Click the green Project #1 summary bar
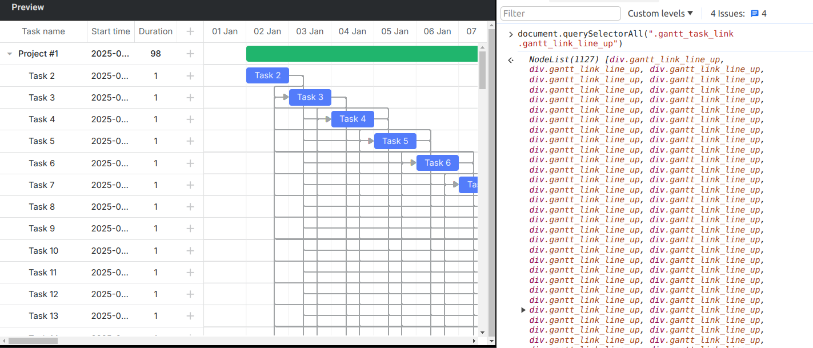The height and width of the screenshot is (348, 813). (361, 54)
